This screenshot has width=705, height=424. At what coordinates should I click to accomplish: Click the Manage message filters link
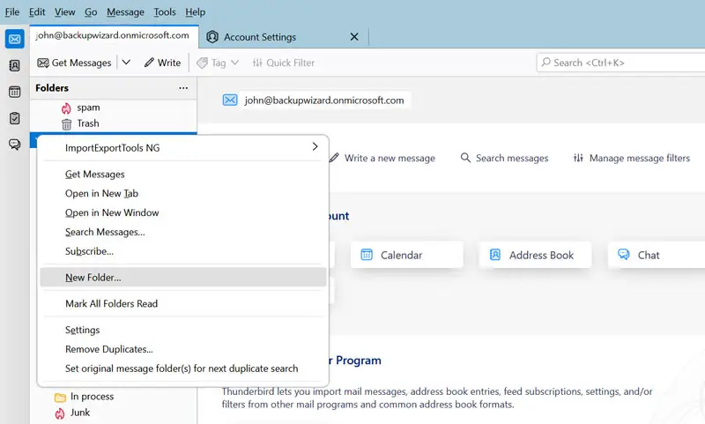[x=631, y=159]
